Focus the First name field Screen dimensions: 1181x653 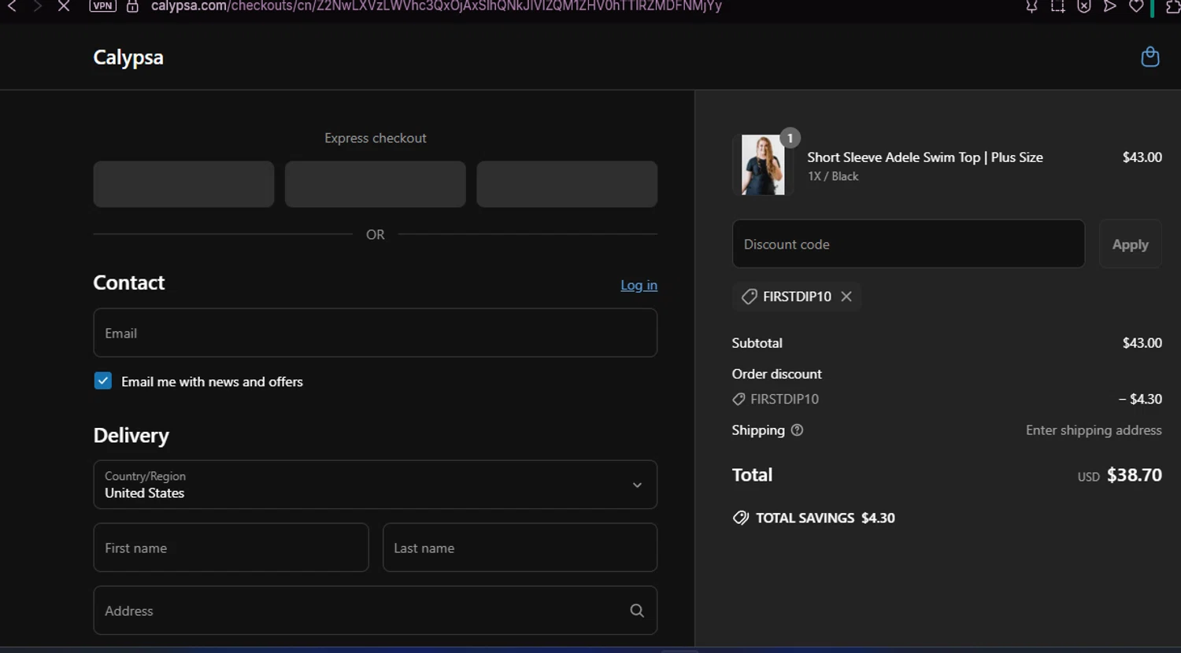click(x=231, y=548)
